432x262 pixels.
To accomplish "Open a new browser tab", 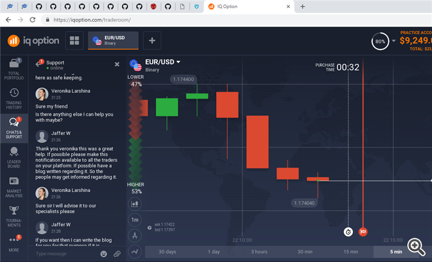I will pos(302,6).
